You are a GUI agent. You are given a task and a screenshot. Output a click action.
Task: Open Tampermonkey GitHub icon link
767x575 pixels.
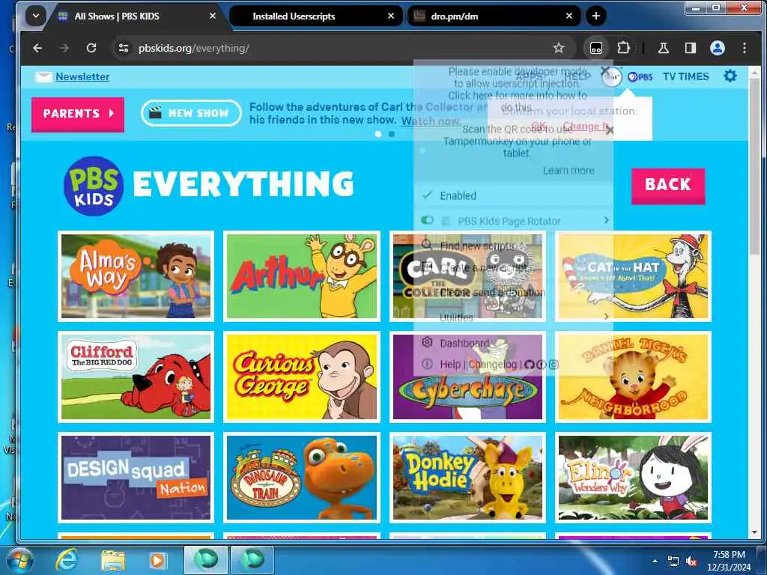(x=530, y=365)
